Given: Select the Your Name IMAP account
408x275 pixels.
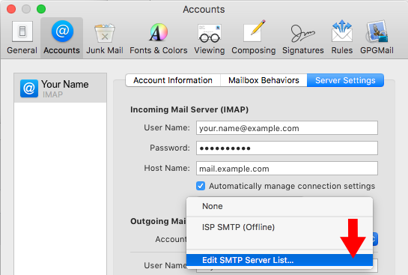Looking at the screenshot, I should (61, 88).
